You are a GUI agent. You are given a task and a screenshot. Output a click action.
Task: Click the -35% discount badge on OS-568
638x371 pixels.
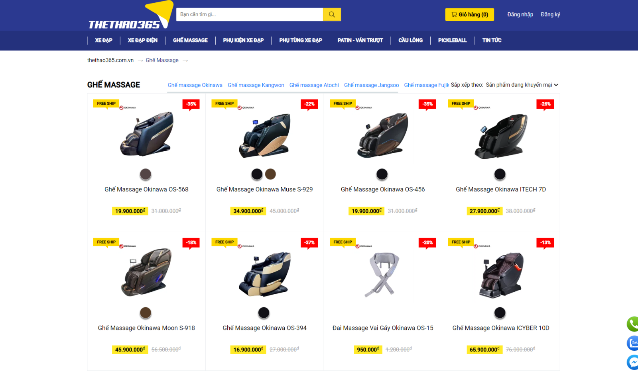tap(191, 104)
